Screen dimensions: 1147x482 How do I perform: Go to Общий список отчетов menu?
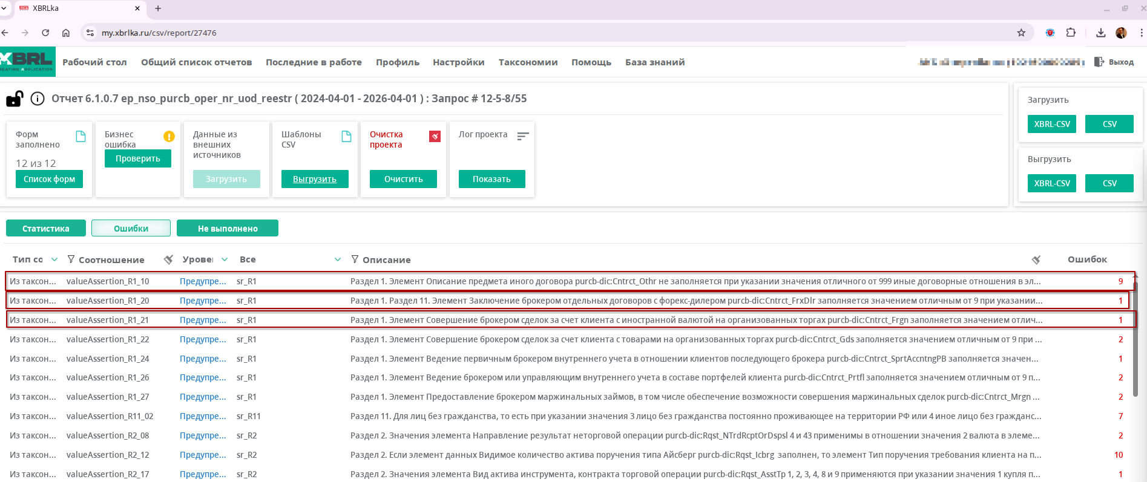tap(196, 62)
